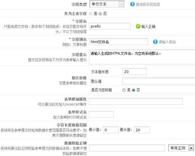This screenshot has width=195, height=156.
Task: Click the 默认值 label
Action: (96, 81)
